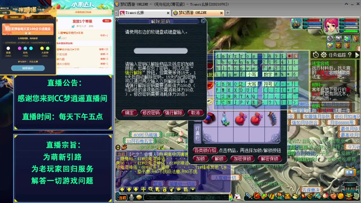The width and height of the screenshot is (361, 203).
Task: Click the lock key on soft keyboard
Action: (295, 56)
